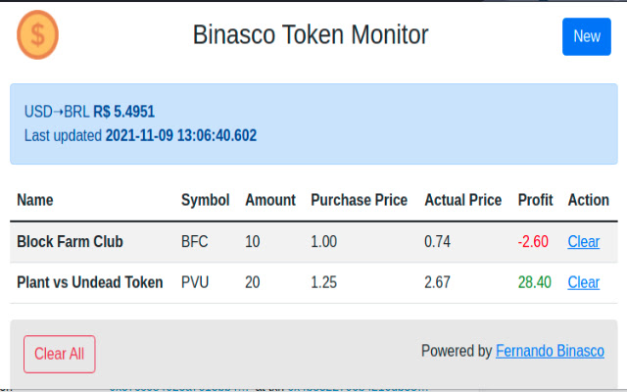The image size is (627, 392).
Task: Select the Block Farm Club token name
Action: click(70, 242)
